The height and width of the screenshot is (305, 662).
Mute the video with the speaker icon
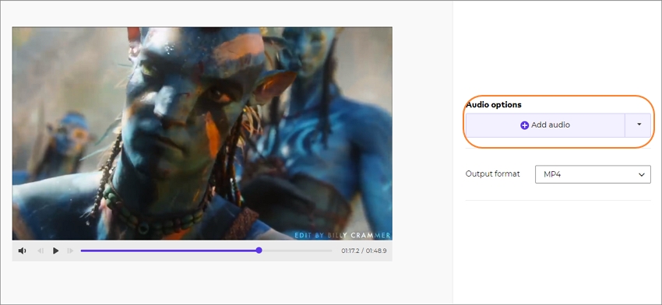[22, 251]
